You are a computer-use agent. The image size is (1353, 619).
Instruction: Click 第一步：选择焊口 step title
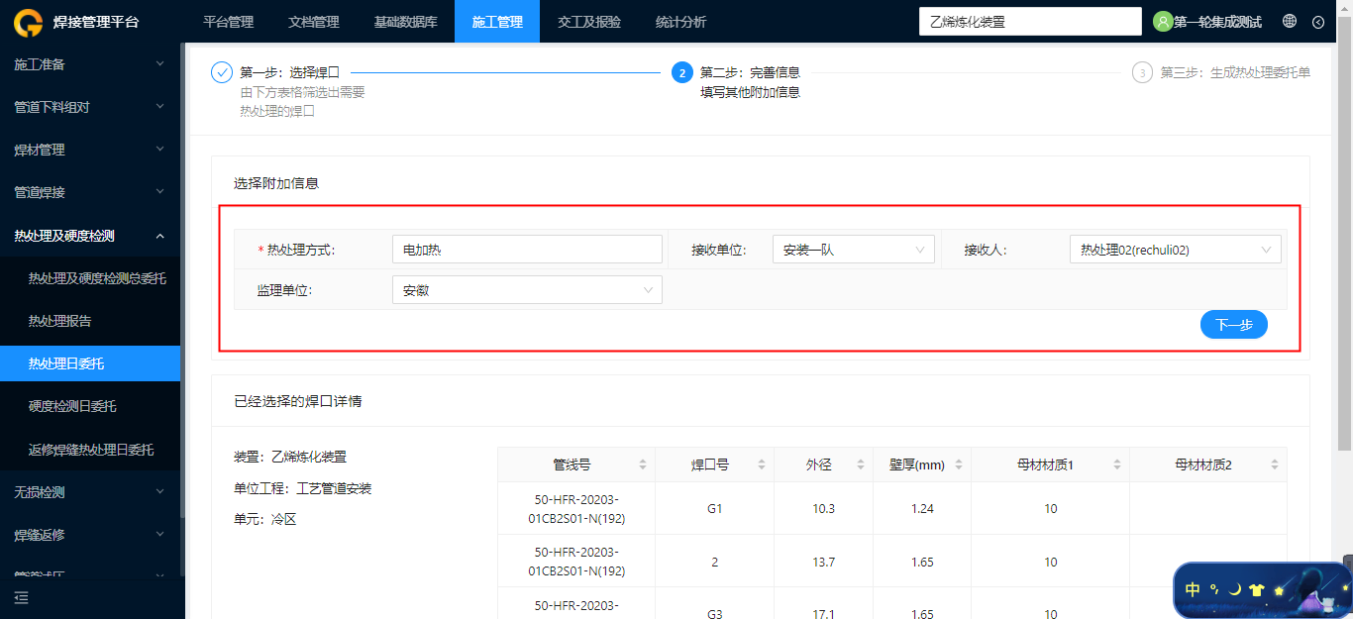coord(290,72)
